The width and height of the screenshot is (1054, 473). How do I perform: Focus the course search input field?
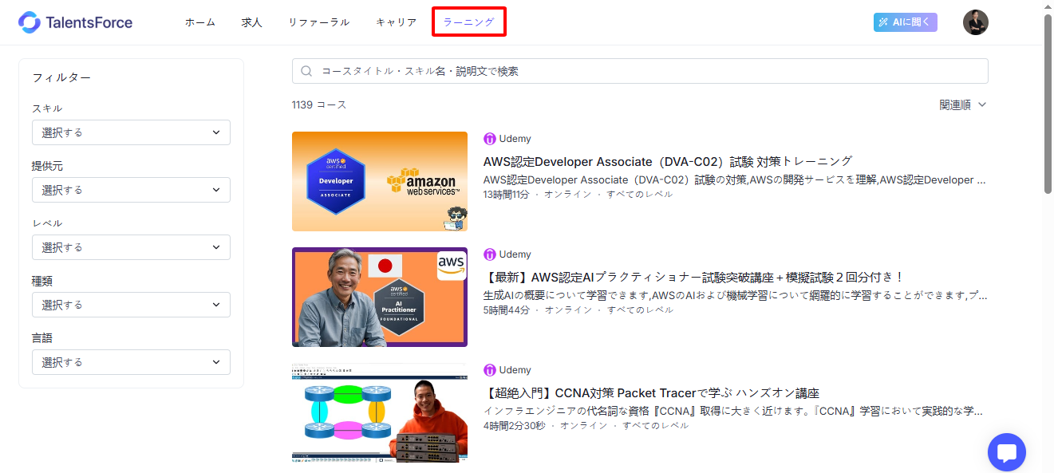[x=640, y=71]
